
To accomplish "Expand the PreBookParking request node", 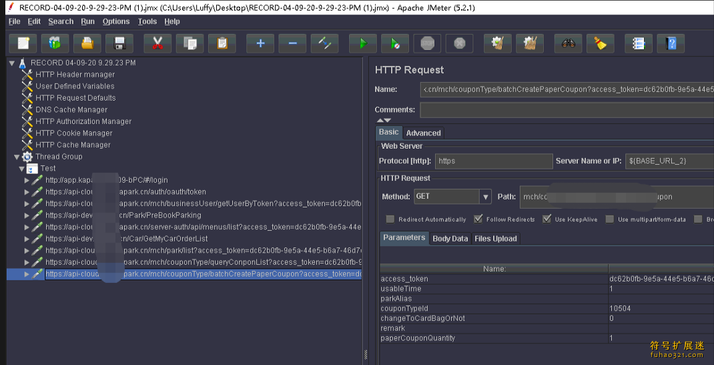I will (27, 216).
